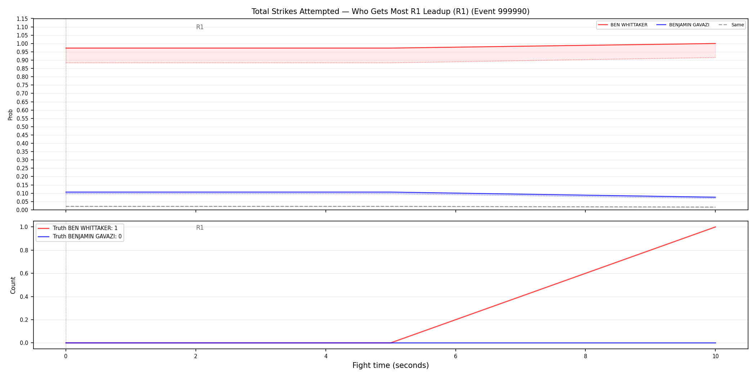The height and width of the screenshot is (378, 756).
Task: Click the 0.4 tick on Count axis
Action: pyautogui.click(x=24, y=297)
